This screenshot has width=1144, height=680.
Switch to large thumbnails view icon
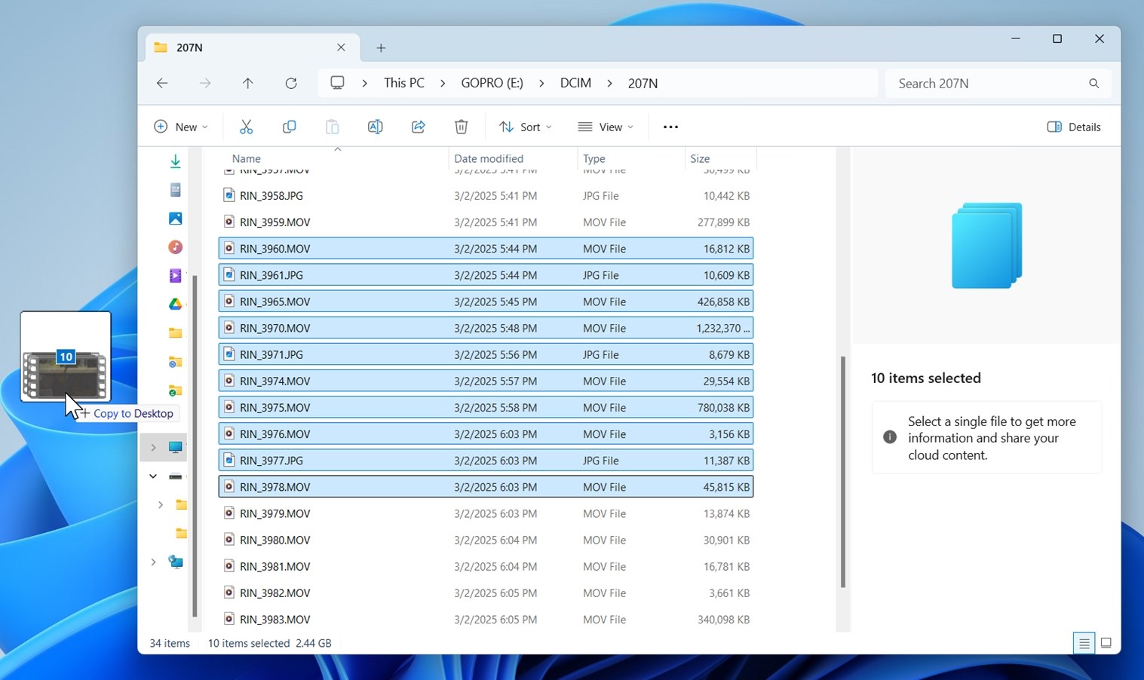pos(1106,643)
